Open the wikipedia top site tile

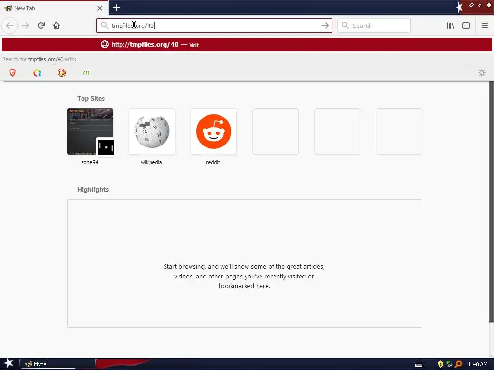152,132
